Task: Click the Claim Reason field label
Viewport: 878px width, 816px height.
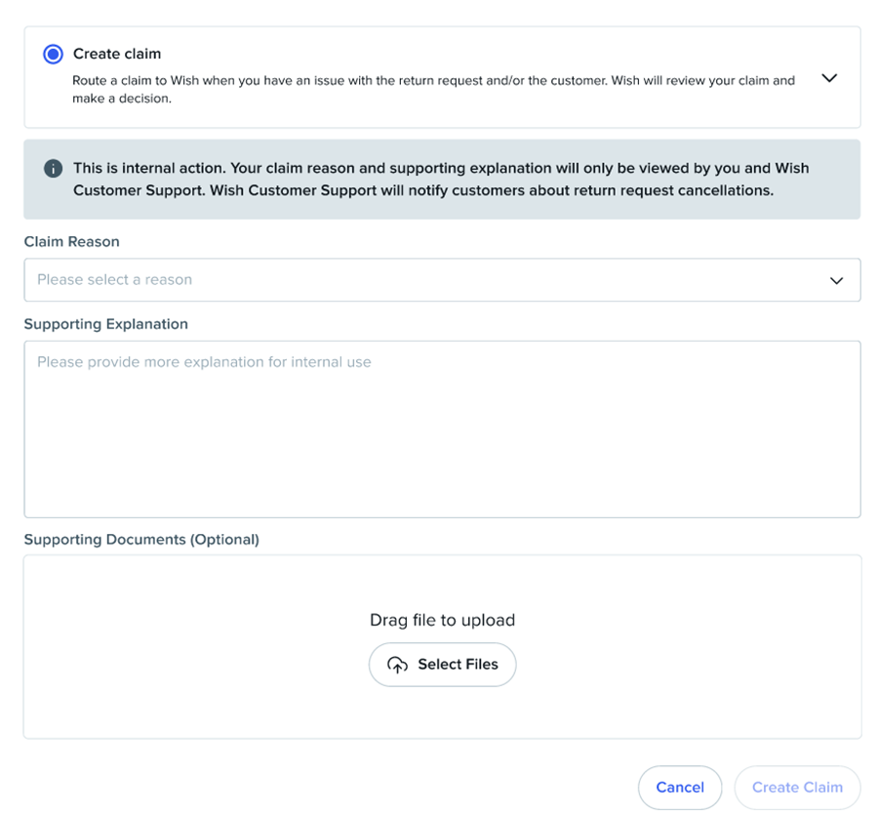Action: (71, 241)
